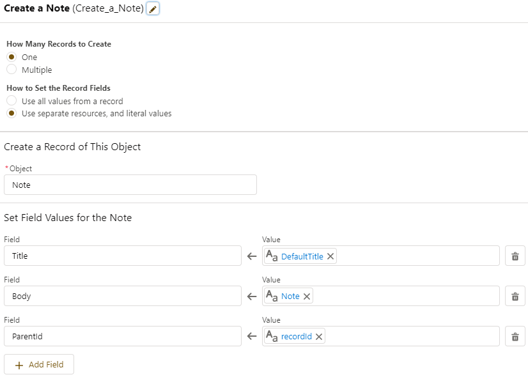Choose Use all values from a record
The image size is (528, 377).
tap(12, 101)
